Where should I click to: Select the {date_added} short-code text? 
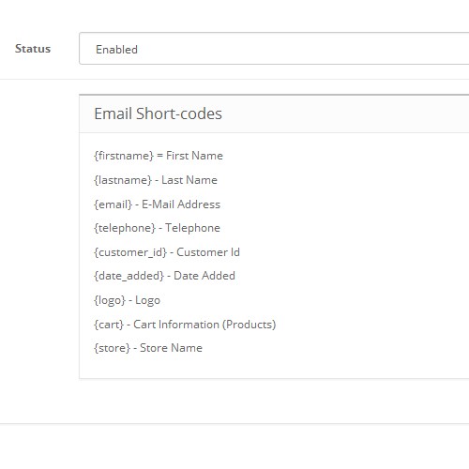(x=129, y=276)
